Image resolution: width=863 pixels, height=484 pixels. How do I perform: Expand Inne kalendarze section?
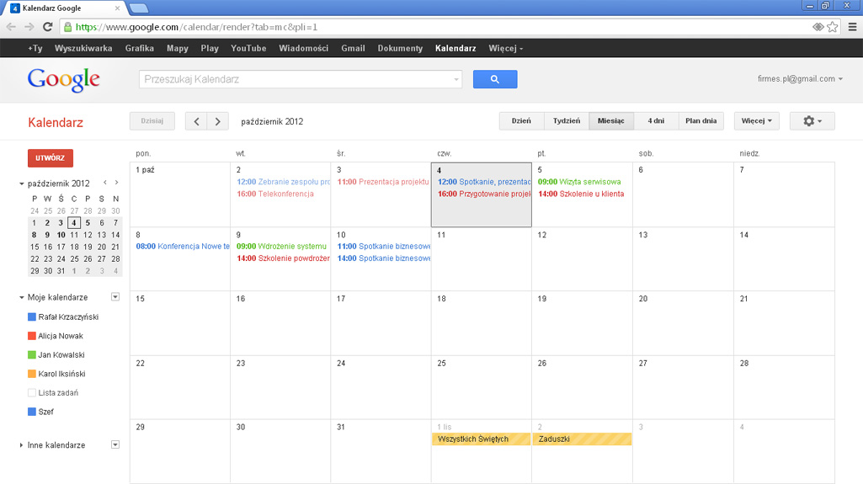21,445
